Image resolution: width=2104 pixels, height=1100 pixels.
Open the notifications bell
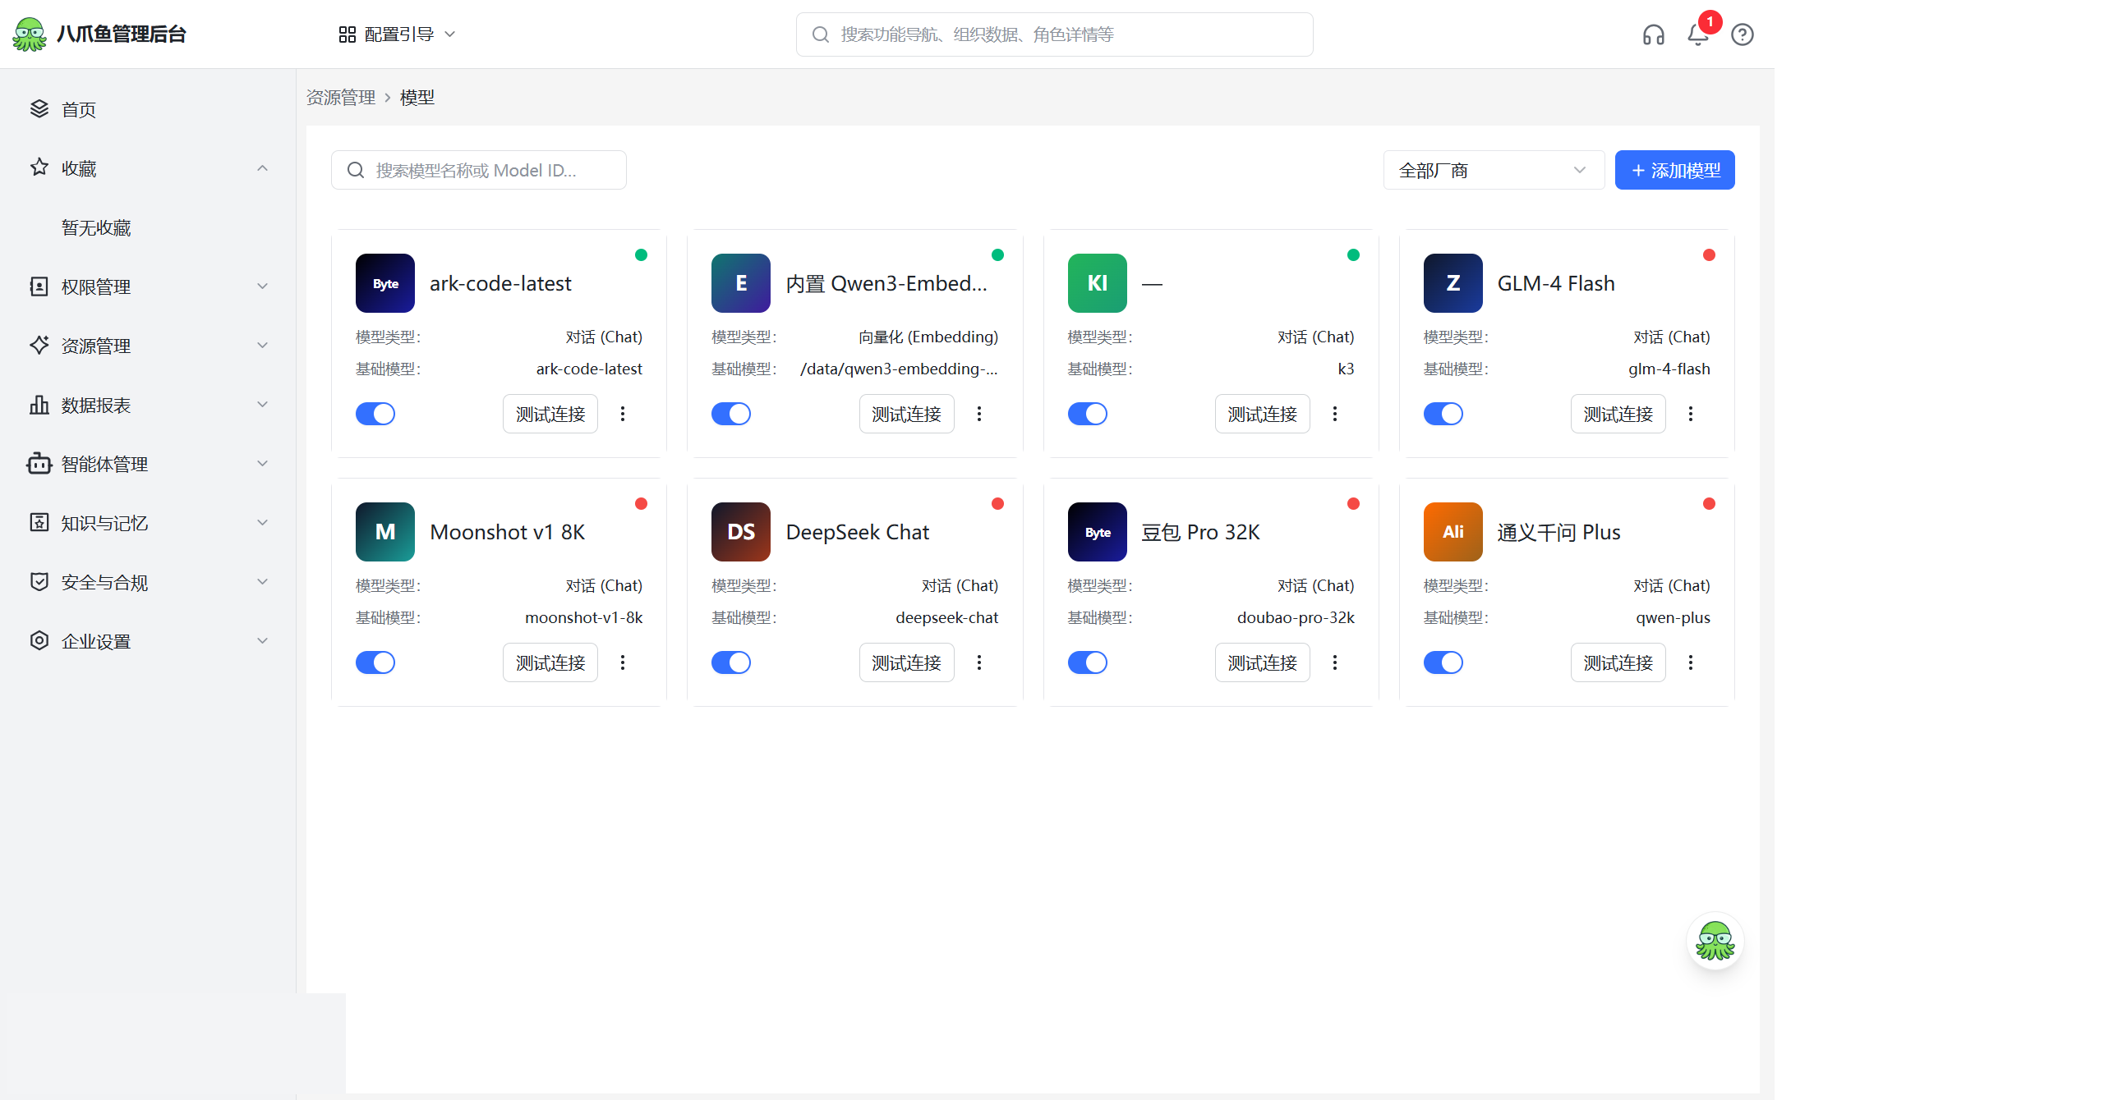pos(1698,34)
